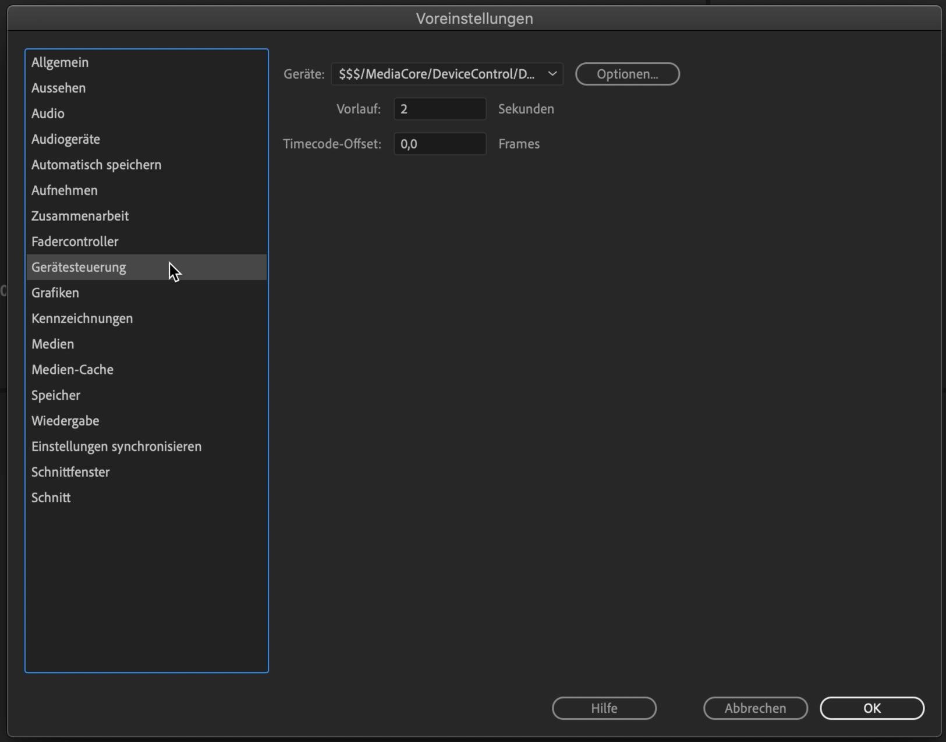
Task: Open the Aussehen preferences section
Action: pos(58,88)
